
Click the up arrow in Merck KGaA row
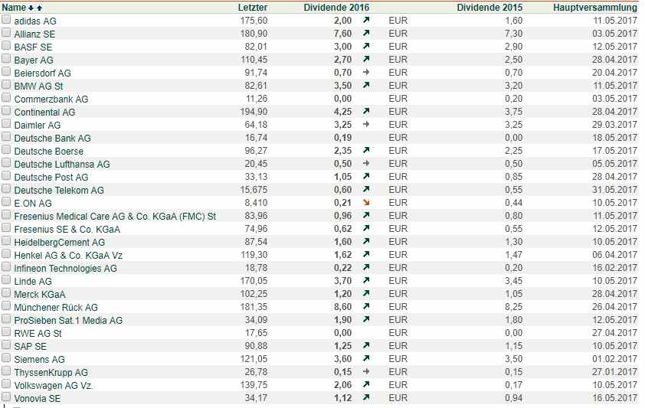tap(366, 294)
